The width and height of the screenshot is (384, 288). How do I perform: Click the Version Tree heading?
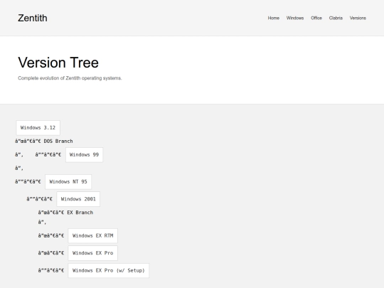coord(58,63)
